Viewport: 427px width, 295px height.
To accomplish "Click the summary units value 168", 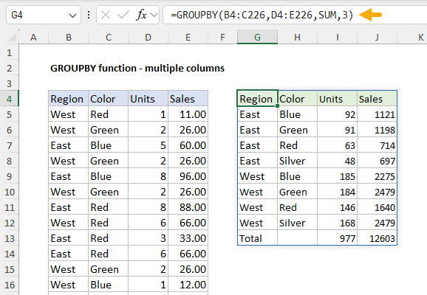I will [337, 223].
